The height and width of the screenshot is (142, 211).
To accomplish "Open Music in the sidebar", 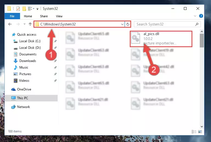I will (x=21, y=67).
